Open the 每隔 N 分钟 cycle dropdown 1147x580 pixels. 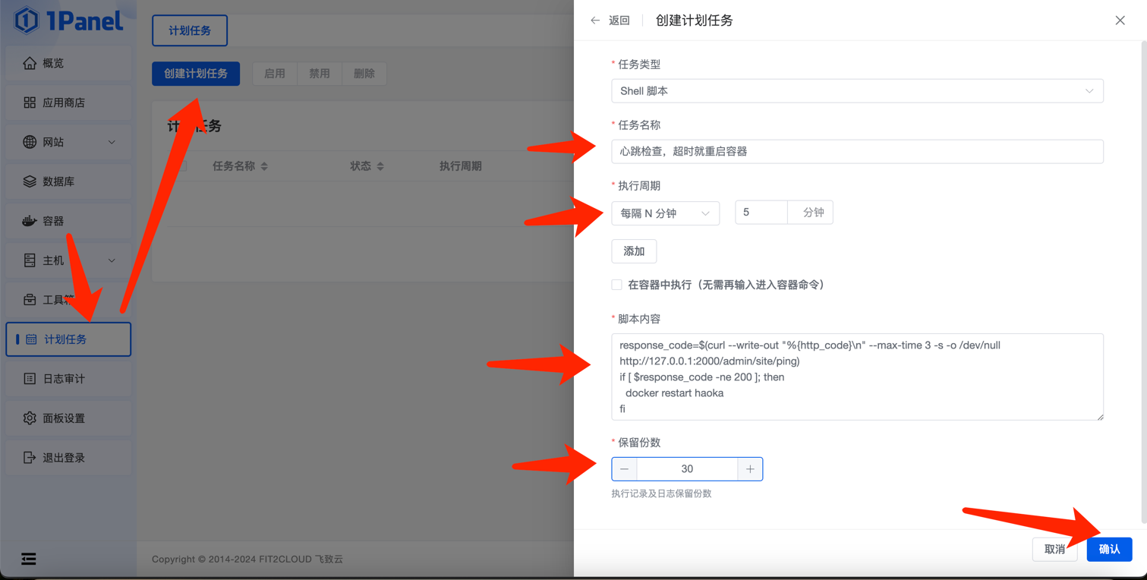(x=665, y=213)
